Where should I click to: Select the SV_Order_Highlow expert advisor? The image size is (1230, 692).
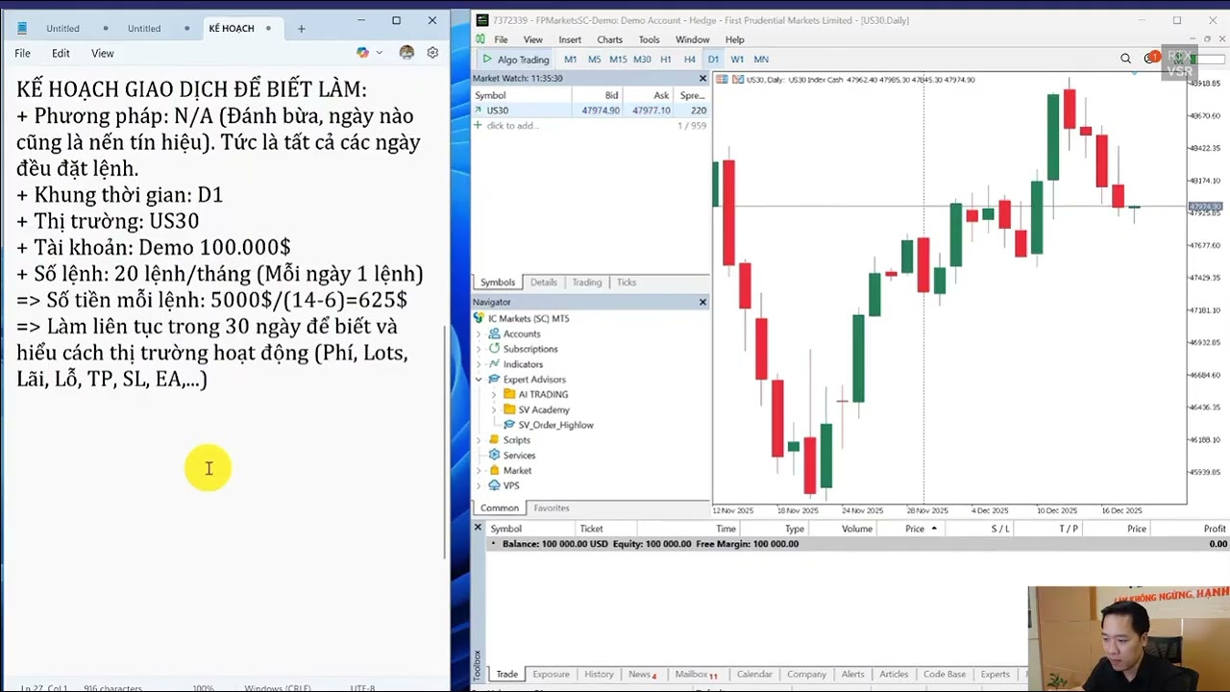point(555,425)
